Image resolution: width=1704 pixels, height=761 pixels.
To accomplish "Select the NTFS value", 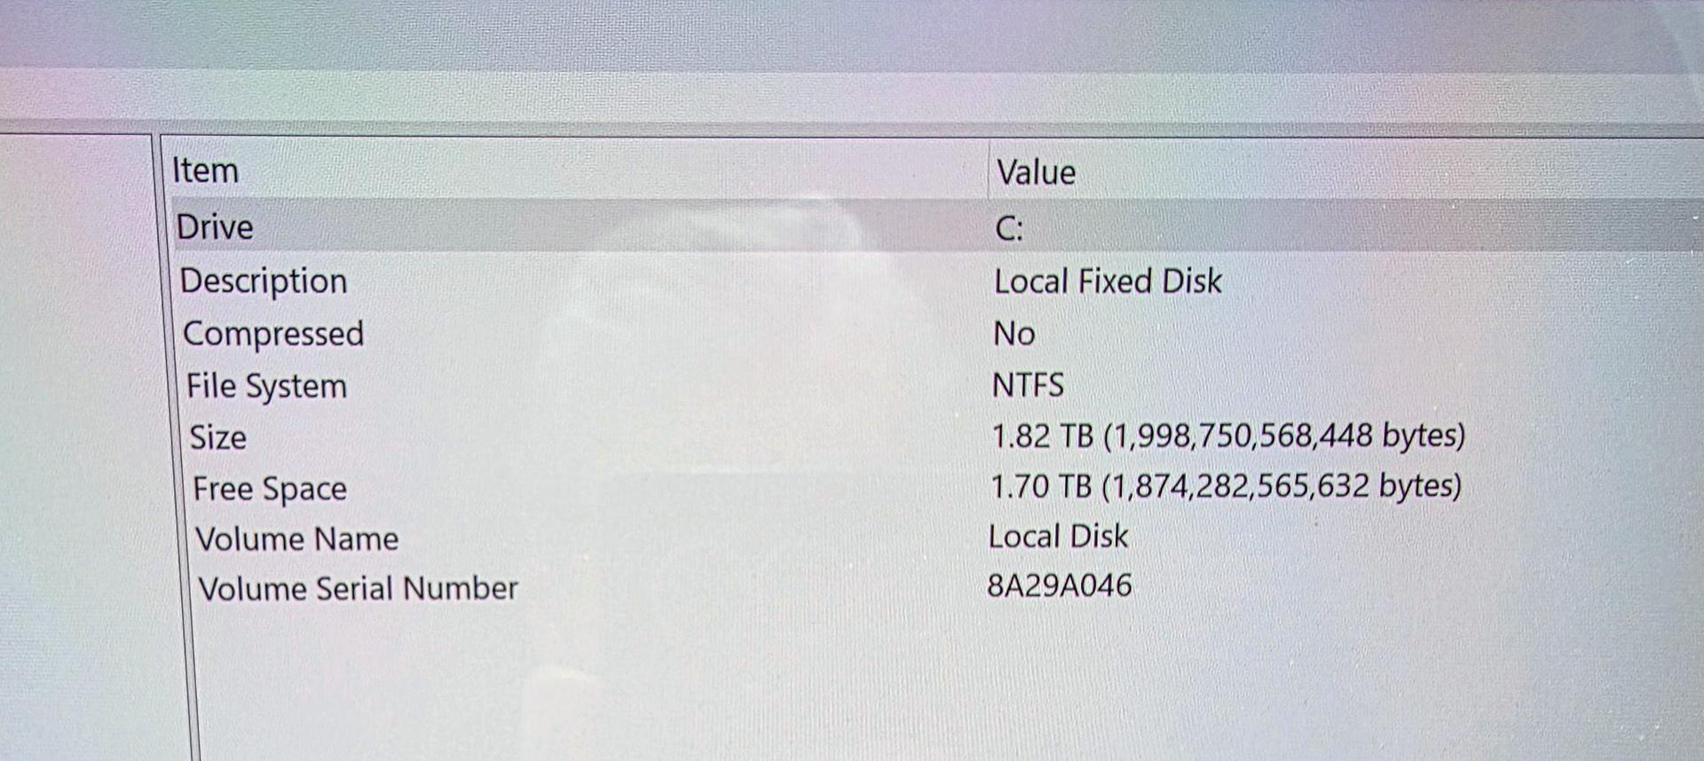I will click(1028, 385).
